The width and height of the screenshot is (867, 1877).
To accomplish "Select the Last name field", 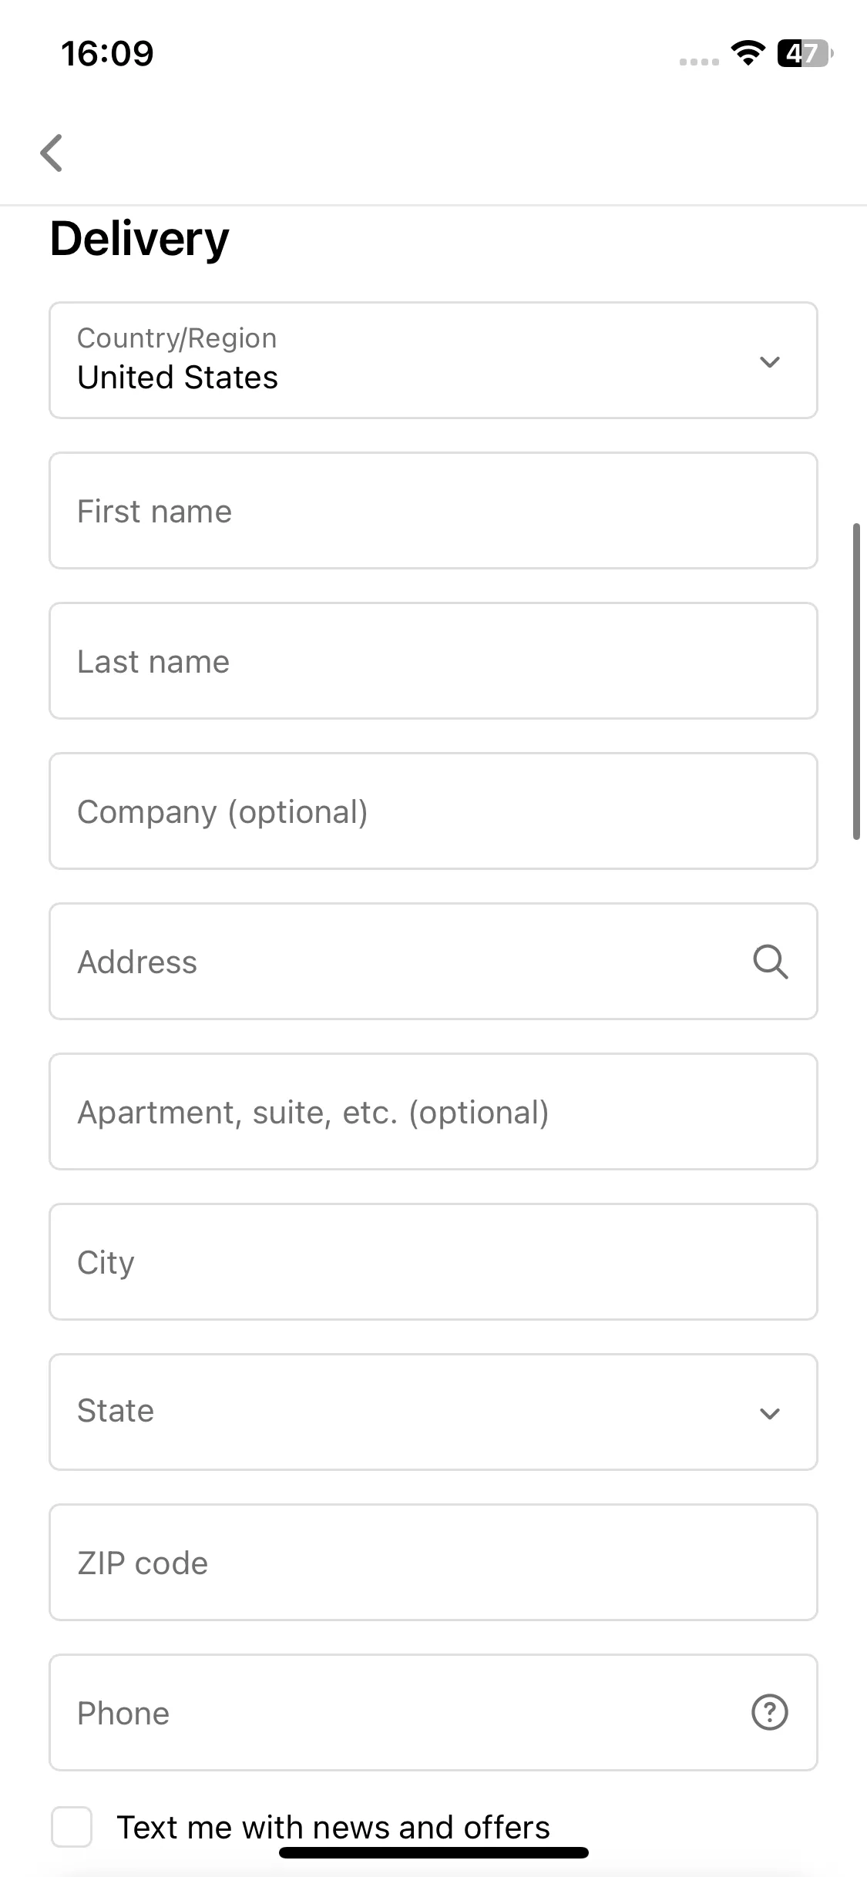I will click(x=433, y=661).
